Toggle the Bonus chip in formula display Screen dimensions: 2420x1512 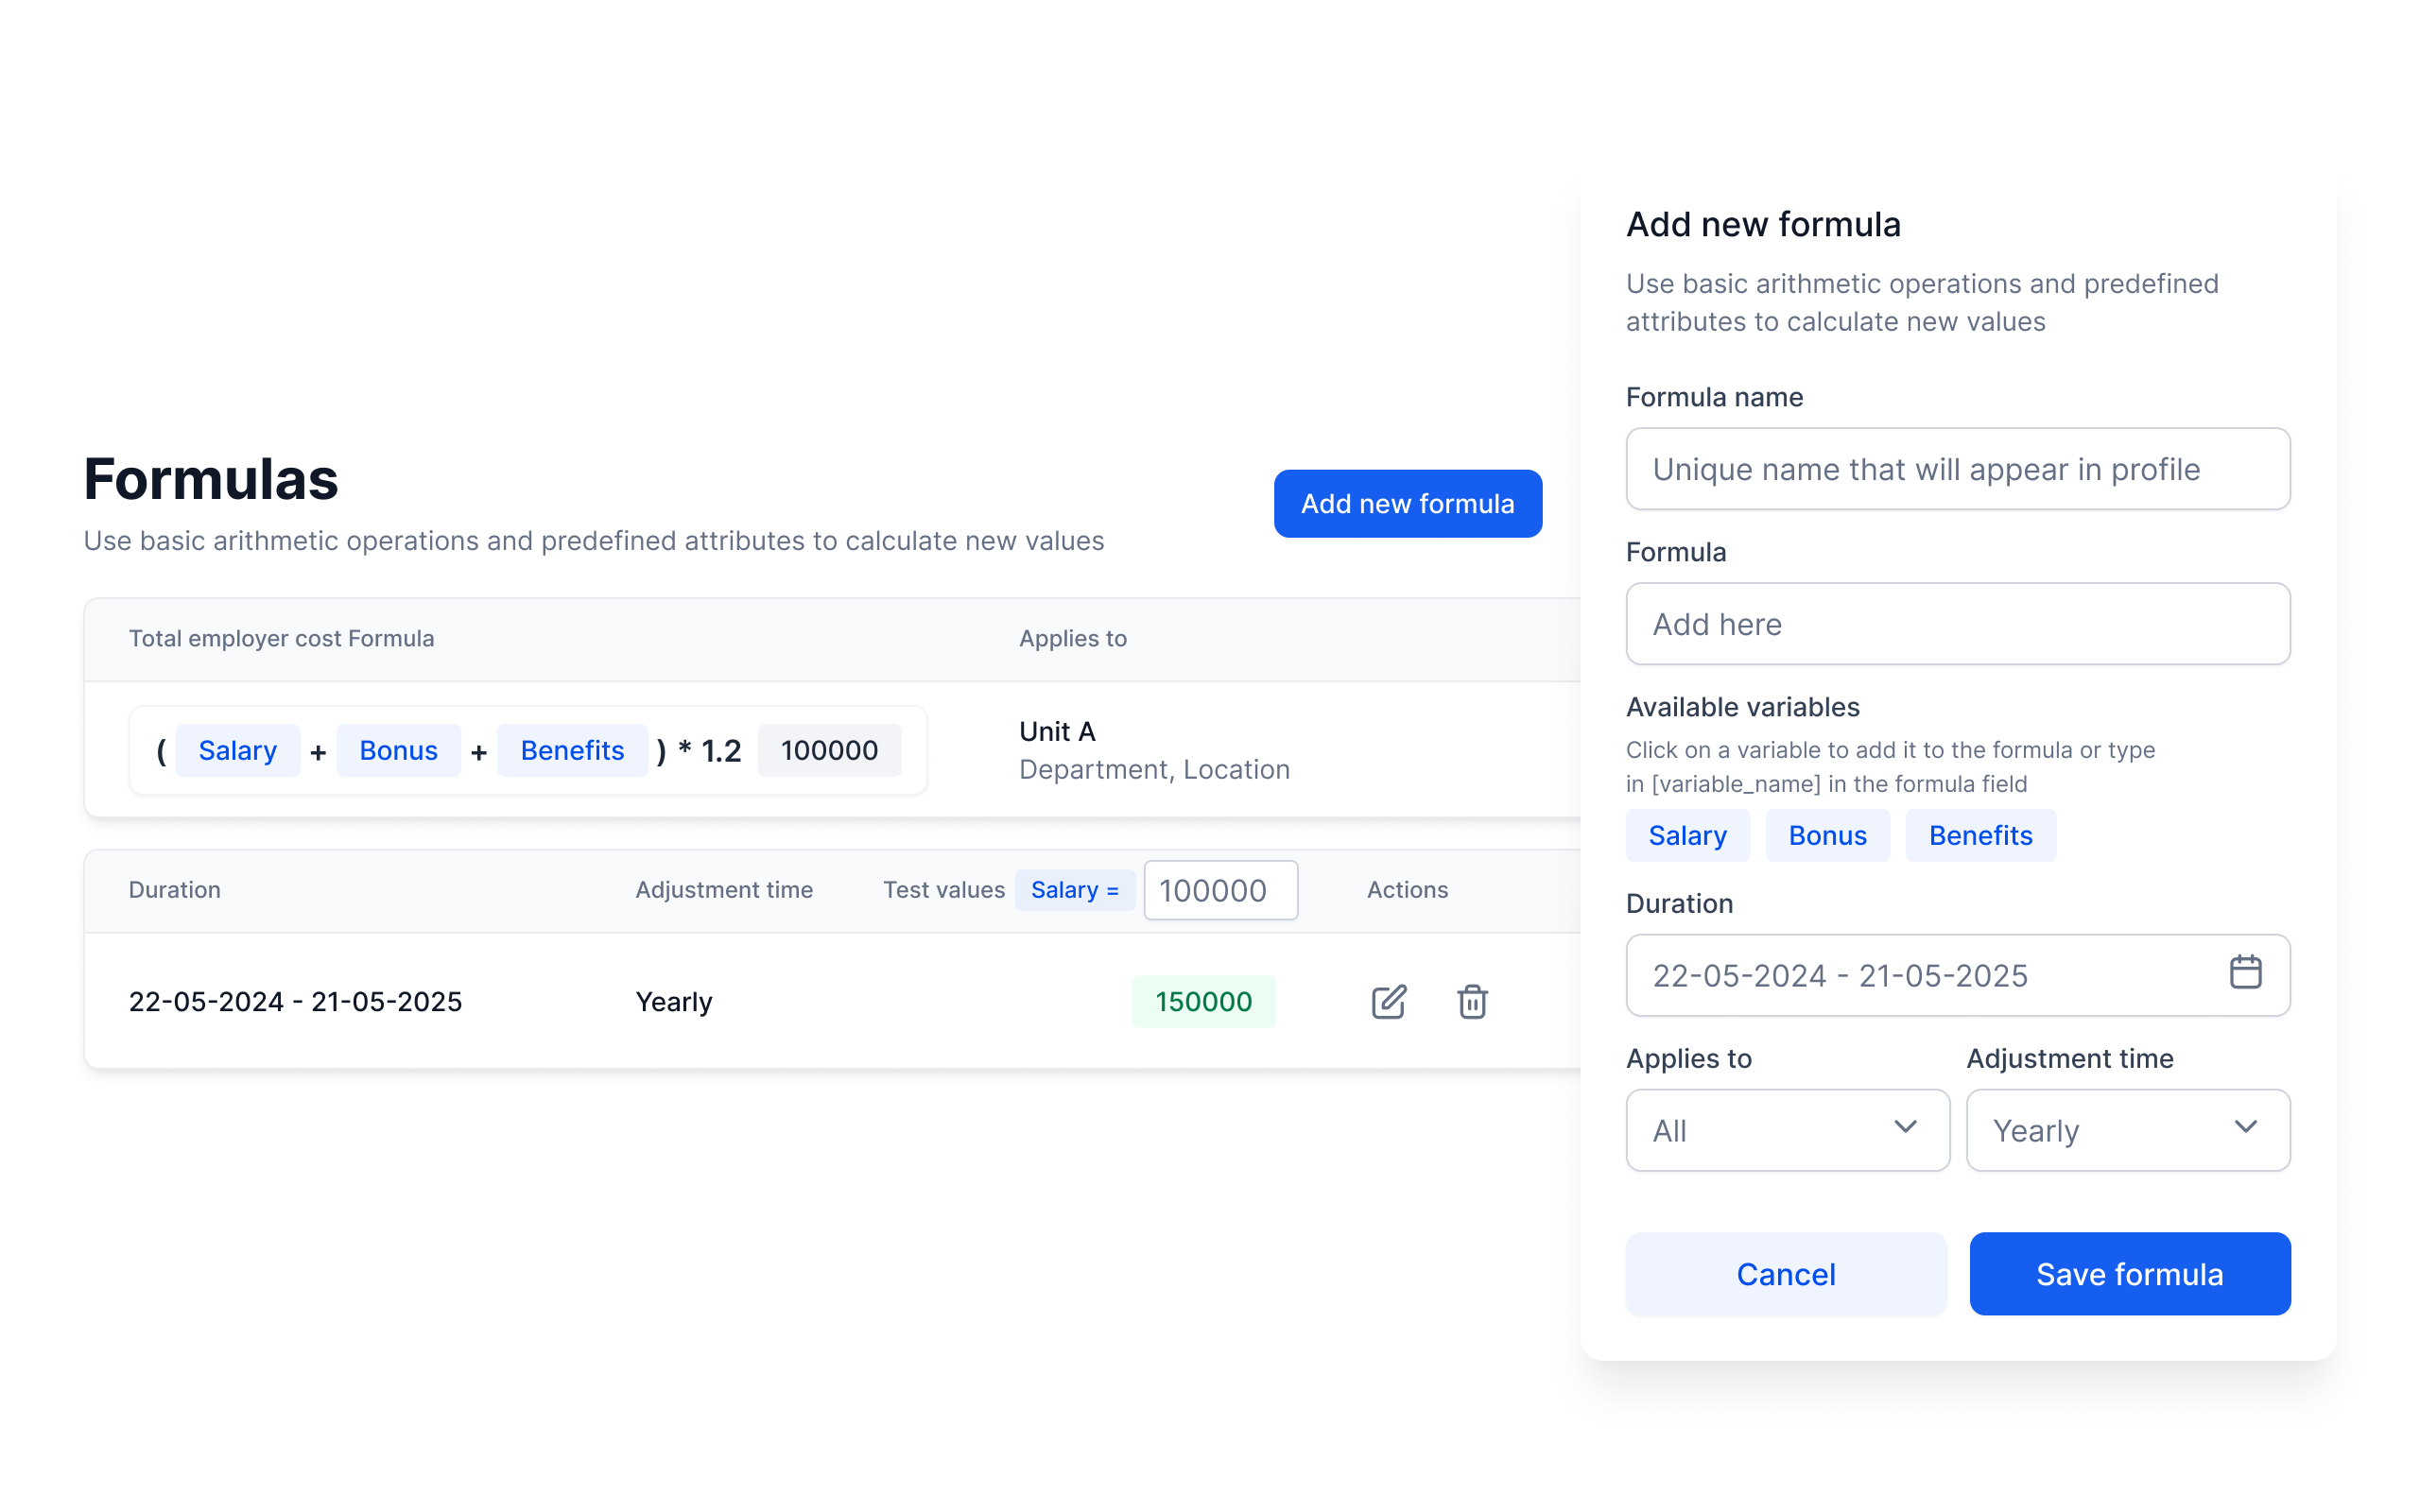pyautogui.click(x=395, y=749)
